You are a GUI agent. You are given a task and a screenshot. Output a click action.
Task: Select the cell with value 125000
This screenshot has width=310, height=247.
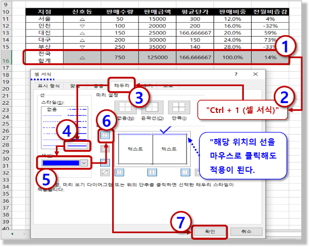[x=158, y=57]
